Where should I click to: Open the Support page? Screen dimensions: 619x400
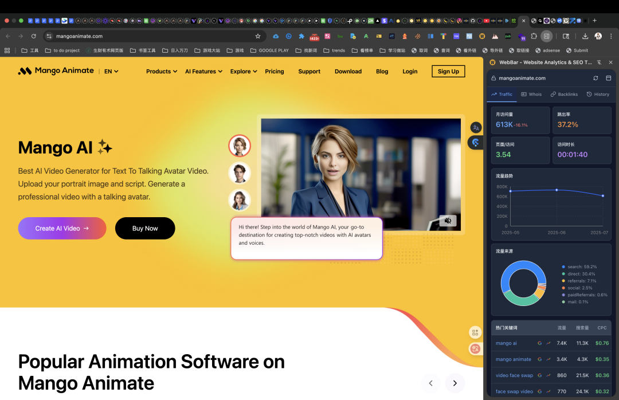(309, 72)
